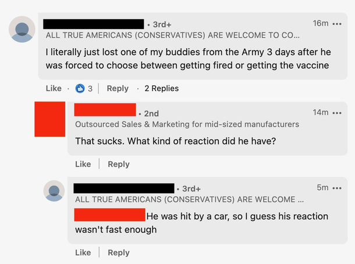Like the 'hit by a car' reply

pos(83,252)
